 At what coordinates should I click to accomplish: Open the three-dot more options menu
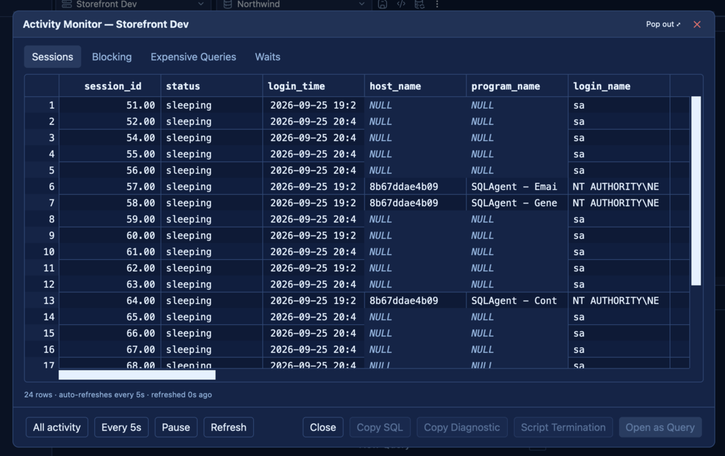tap(437, 4)
